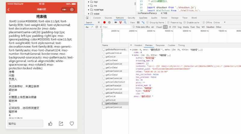Collapse the data object triangle in Preview

point(133,55)
